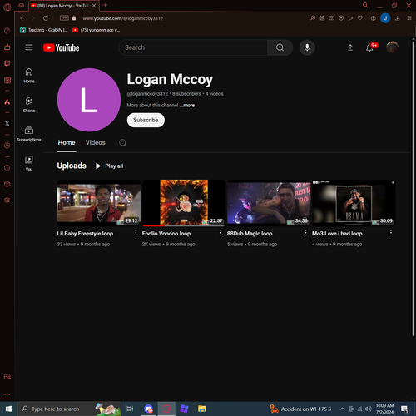Open YouTube notifications bell

click(x=369, y=47)
